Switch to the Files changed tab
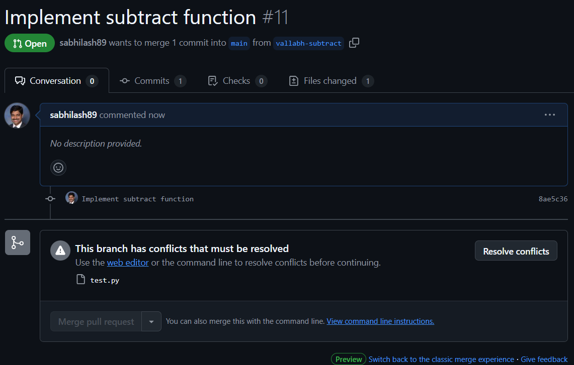Screen dimensions: 574x365 point(330,80)
